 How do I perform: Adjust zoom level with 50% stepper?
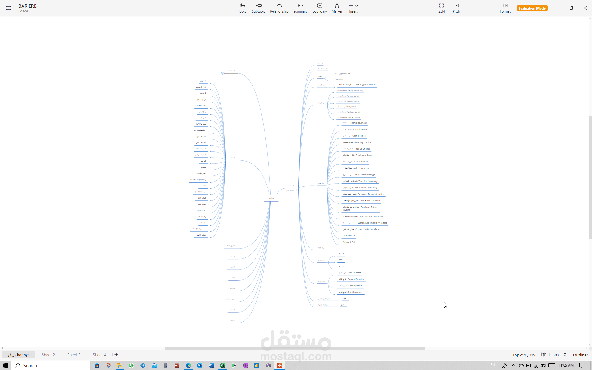pos(565,355)
